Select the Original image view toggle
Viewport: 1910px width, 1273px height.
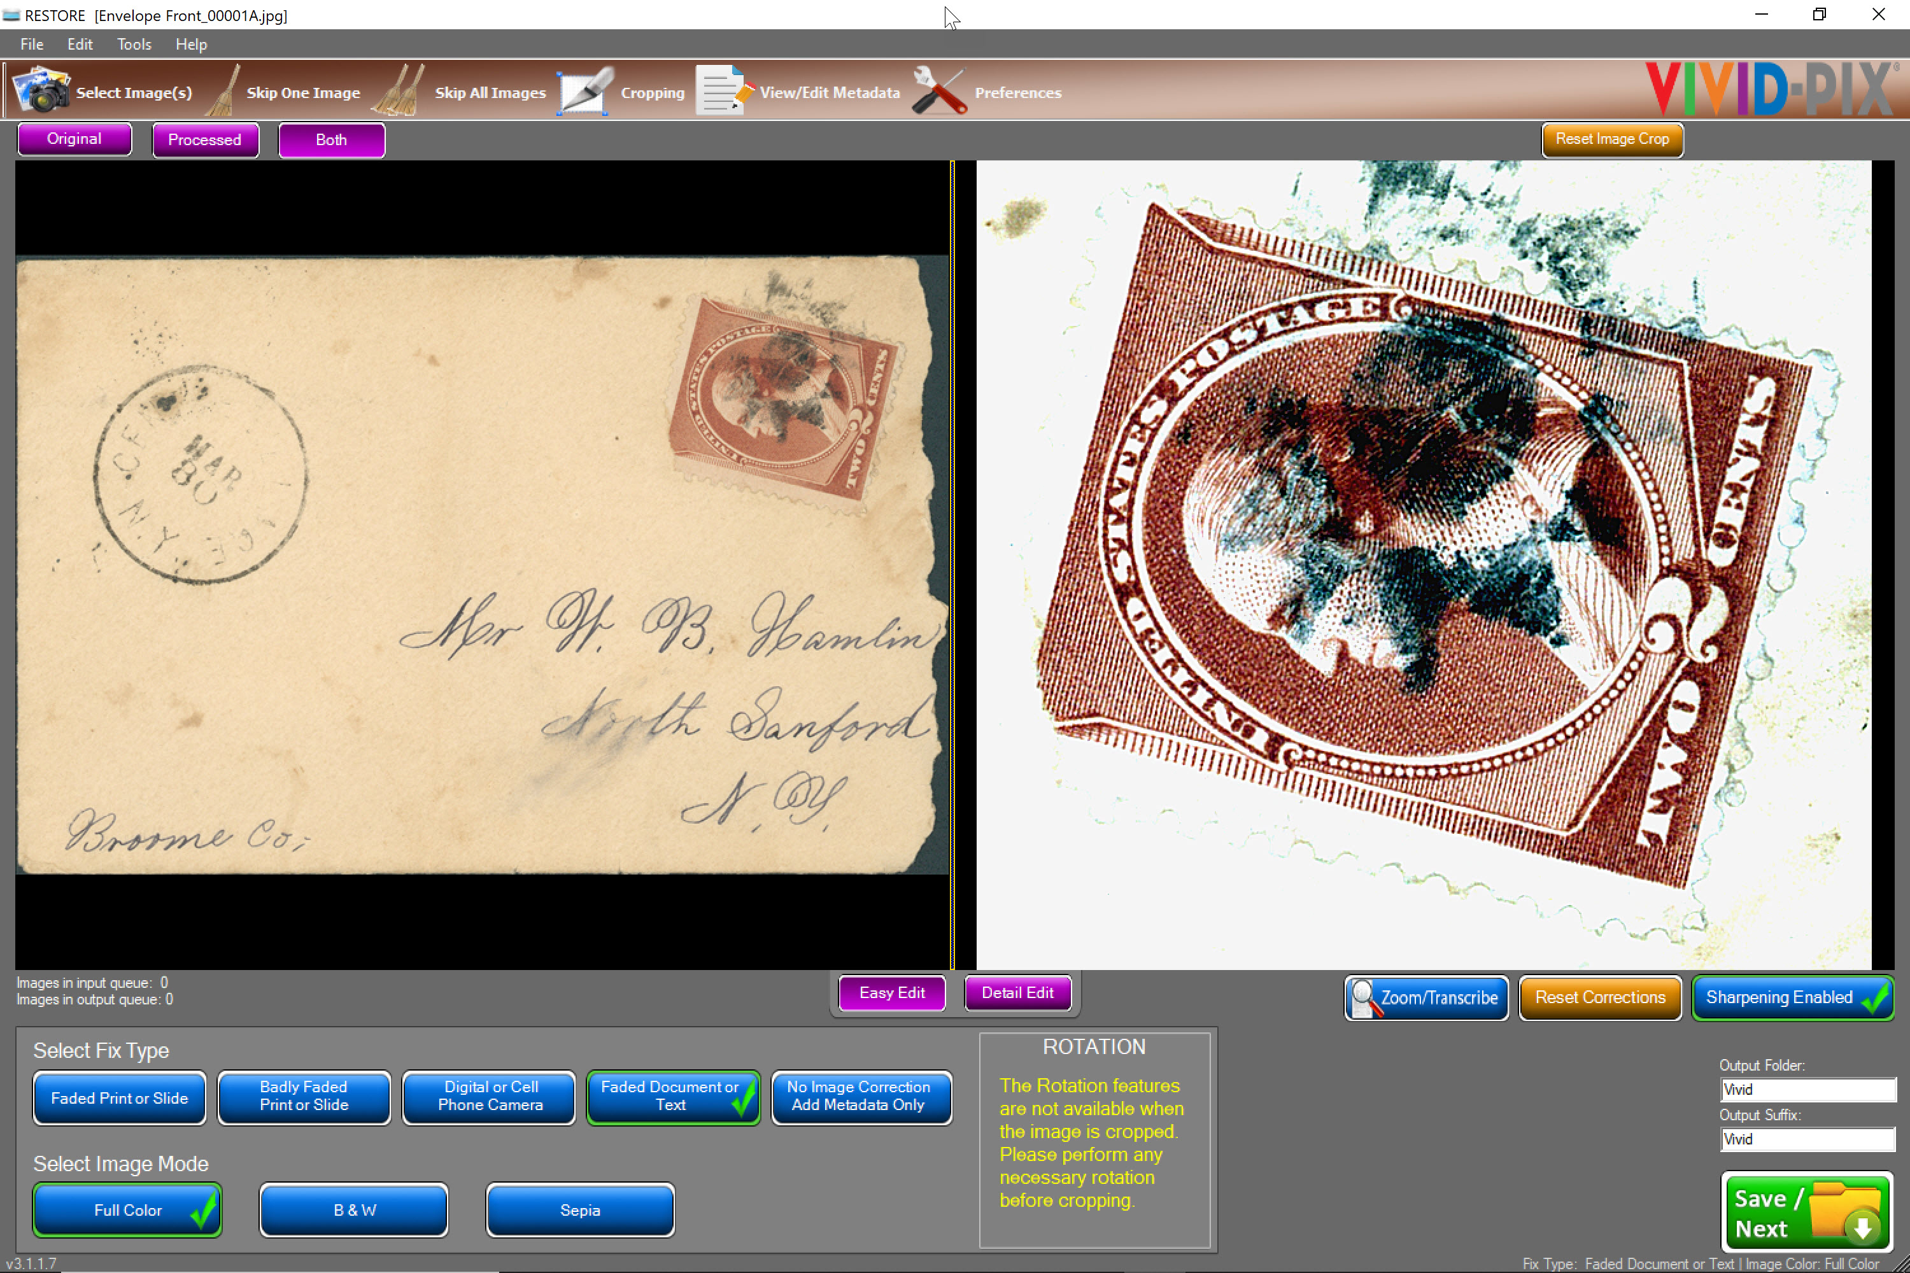coord(74,139)
